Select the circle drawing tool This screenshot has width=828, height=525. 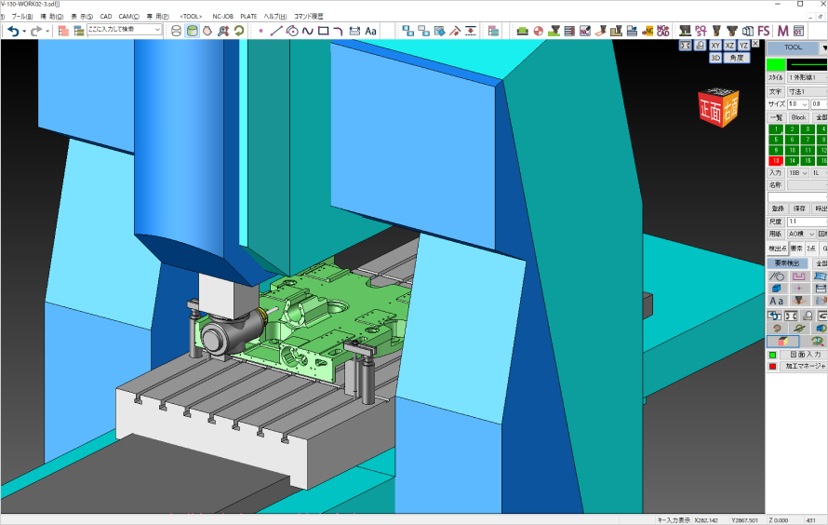coord(292,31)
